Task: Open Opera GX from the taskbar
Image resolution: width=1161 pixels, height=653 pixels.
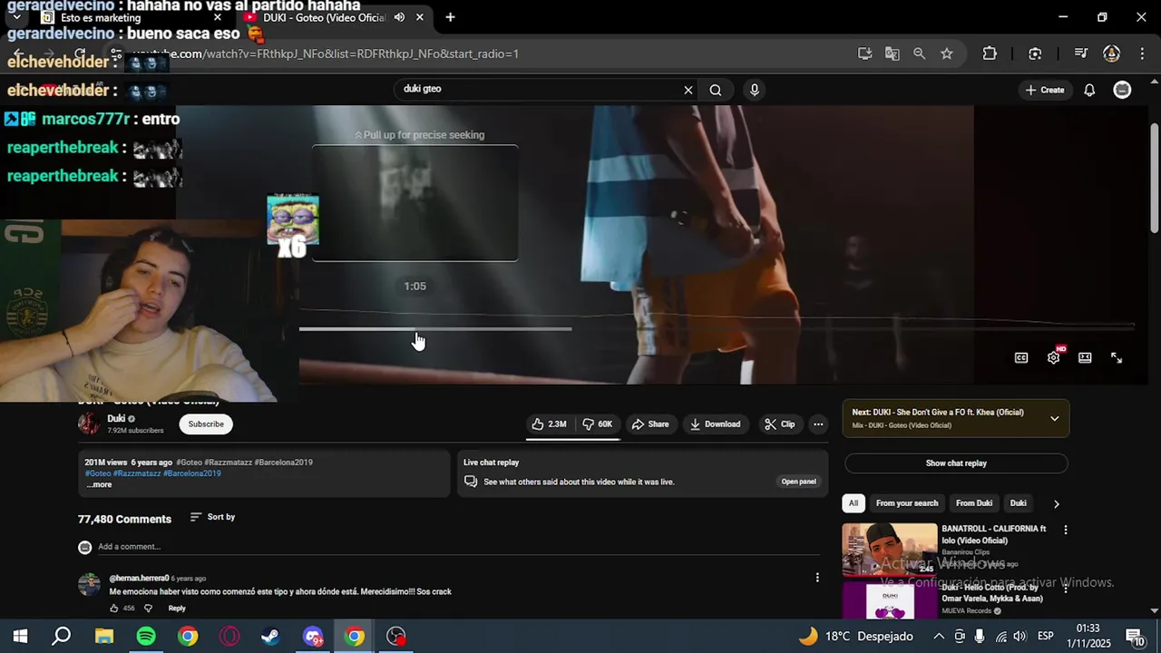Action: click(229, 637)
